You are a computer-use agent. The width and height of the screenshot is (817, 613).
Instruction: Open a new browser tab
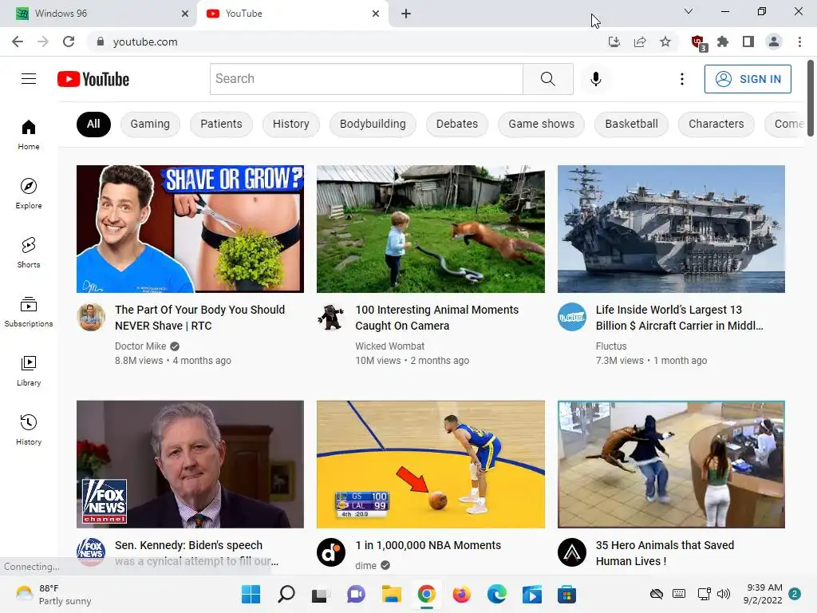pos(406,14)
